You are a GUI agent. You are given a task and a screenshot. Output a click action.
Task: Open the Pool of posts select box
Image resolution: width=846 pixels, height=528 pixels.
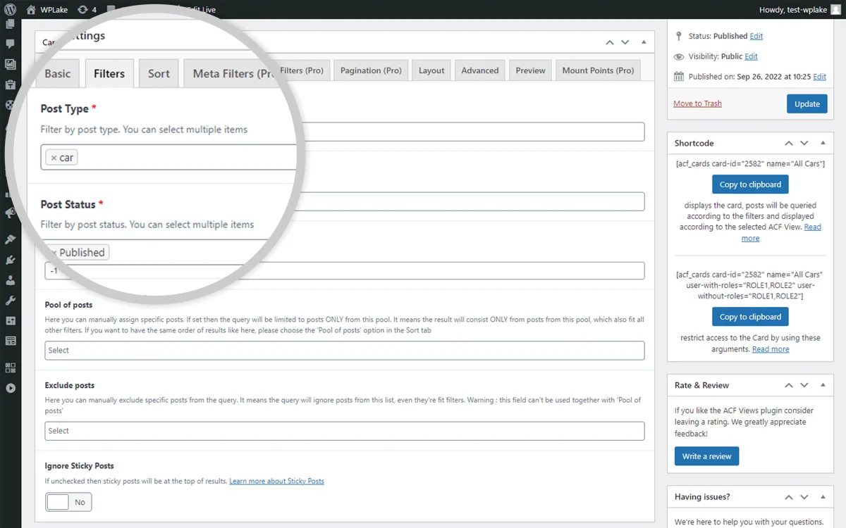345,351
